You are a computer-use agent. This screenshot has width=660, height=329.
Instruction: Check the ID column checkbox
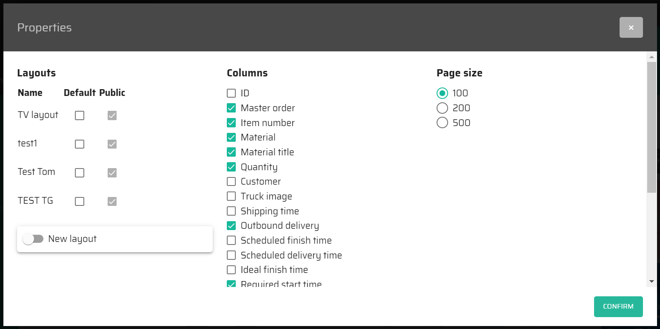tap(231, 93)
